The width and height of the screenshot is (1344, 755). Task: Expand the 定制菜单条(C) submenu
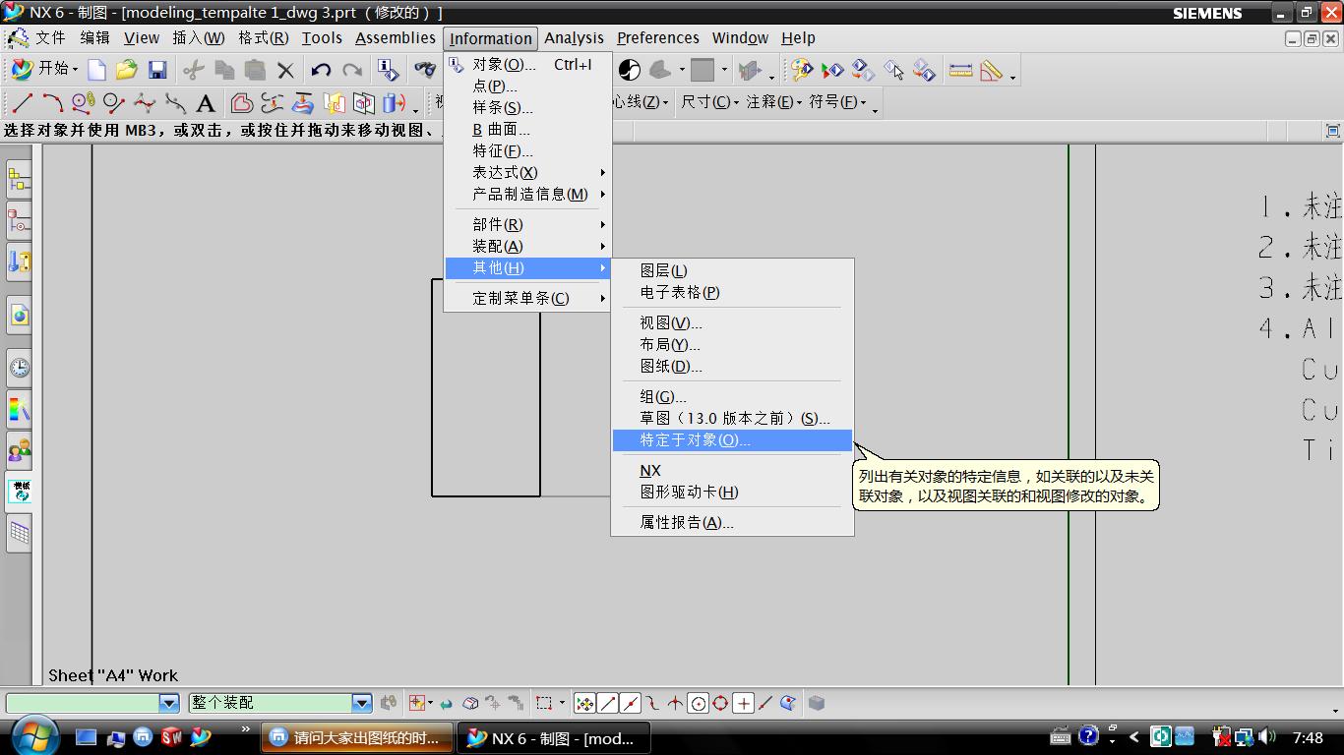tap(528, 298)
